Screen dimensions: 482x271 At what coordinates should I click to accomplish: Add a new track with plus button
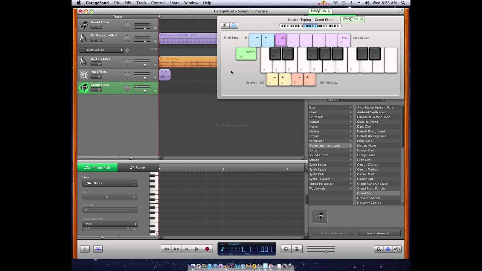(85, 249)
